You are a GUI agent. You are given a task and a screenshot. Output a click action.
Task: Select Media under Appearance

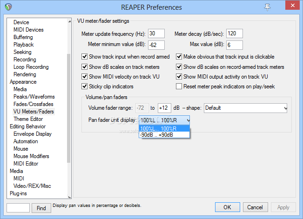(20, 89)
